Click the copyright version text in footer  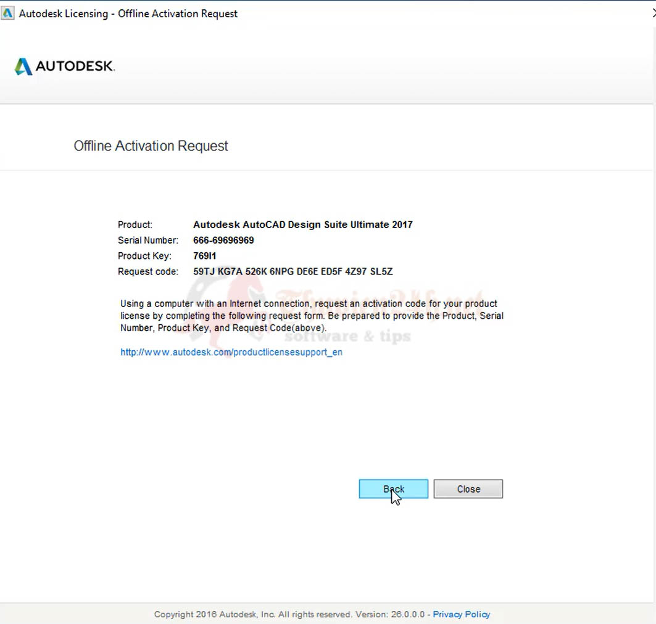[289, 614]
